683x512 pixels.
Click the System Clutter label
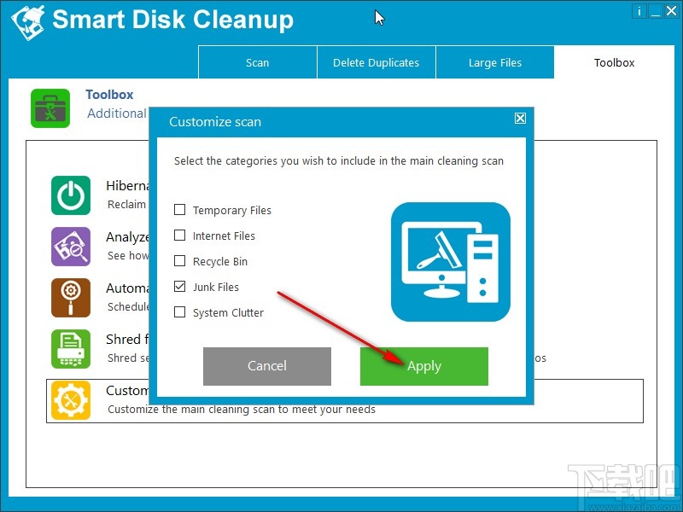[228, 312]
